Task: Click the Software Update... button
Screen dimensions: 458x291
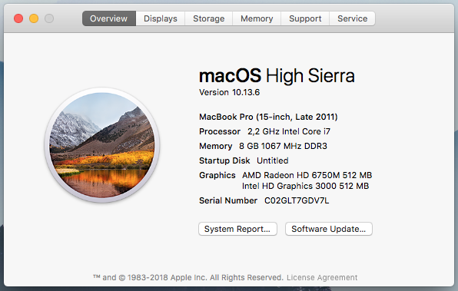Action: tap(329, 229)
